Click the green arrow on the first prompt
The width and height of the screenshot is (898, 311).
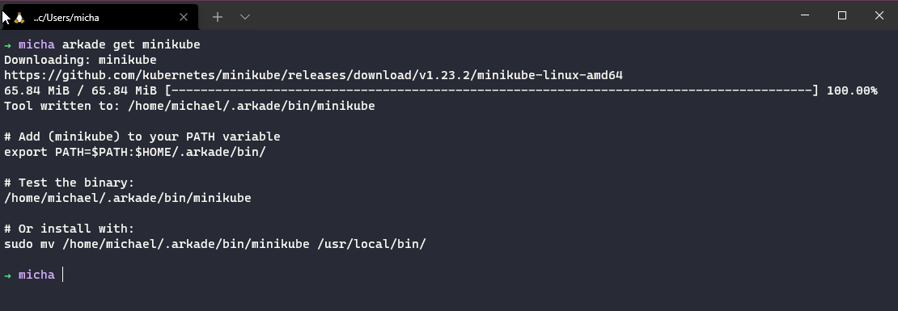(7, 44)
